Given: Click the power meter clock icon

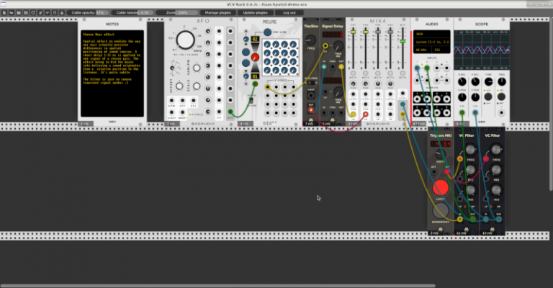Looking at the screenshot, I should (55, 13).
